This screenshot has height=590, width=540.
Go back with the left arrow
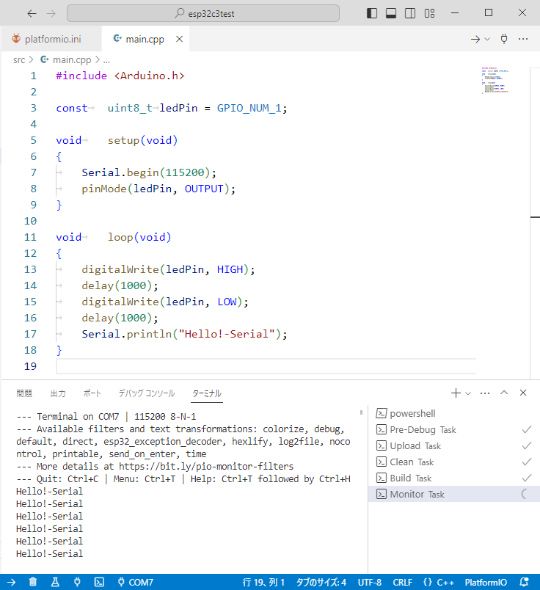click(32, 14)
